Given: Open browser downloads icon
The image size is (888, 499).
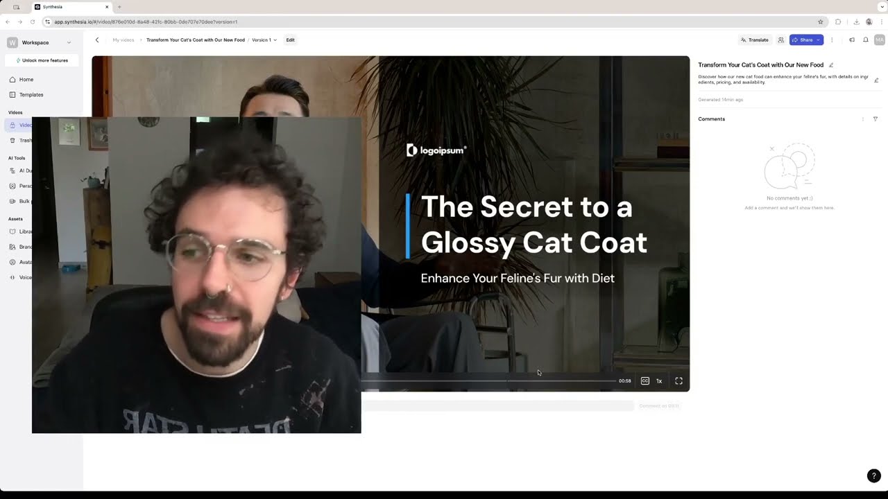Looking at the screenshot, I should click(x=856, y=21).
